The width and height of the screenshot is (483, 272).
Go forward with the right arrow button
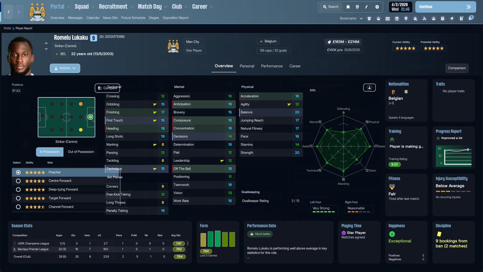coord(19,12)
